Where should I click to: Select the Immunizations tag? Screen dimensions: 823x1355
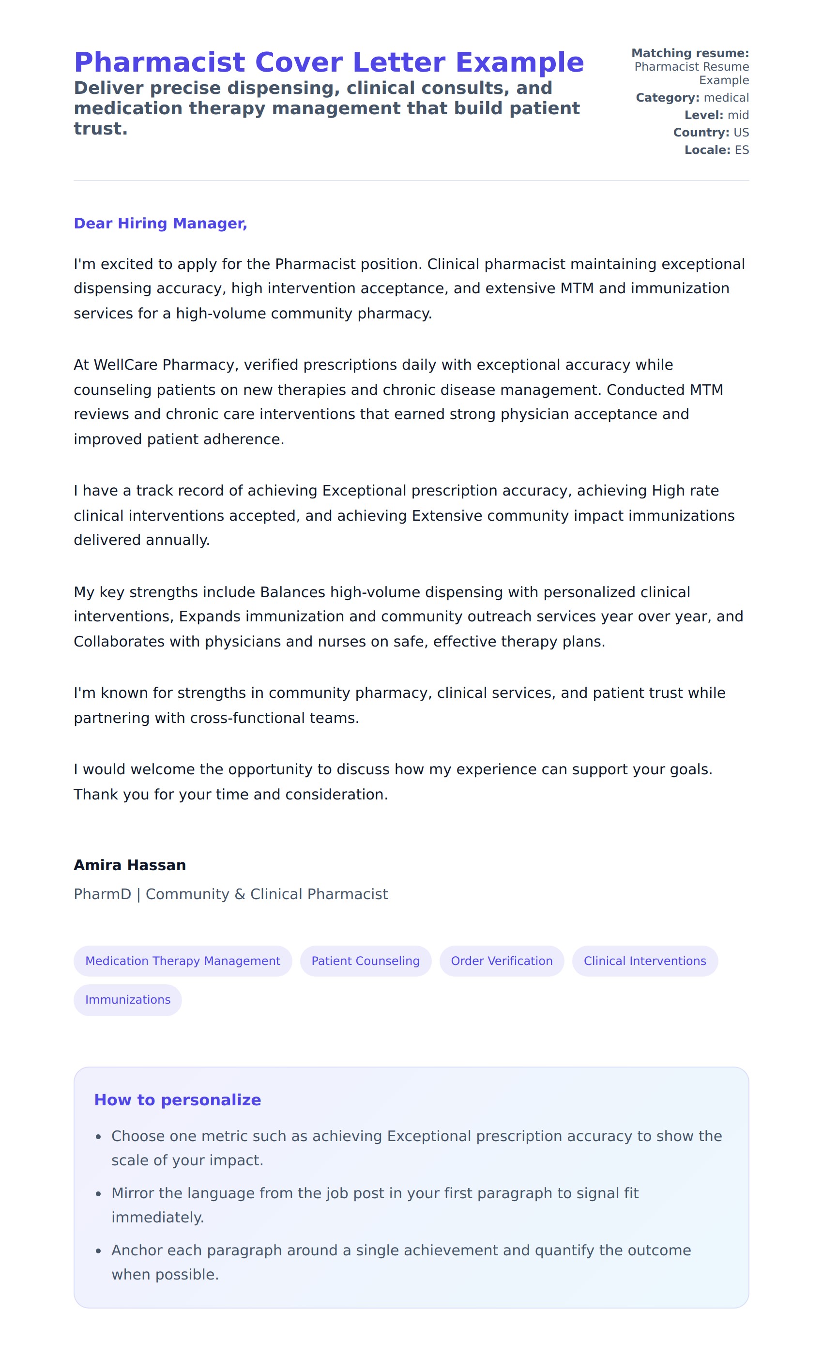(x=128, y=1000)
